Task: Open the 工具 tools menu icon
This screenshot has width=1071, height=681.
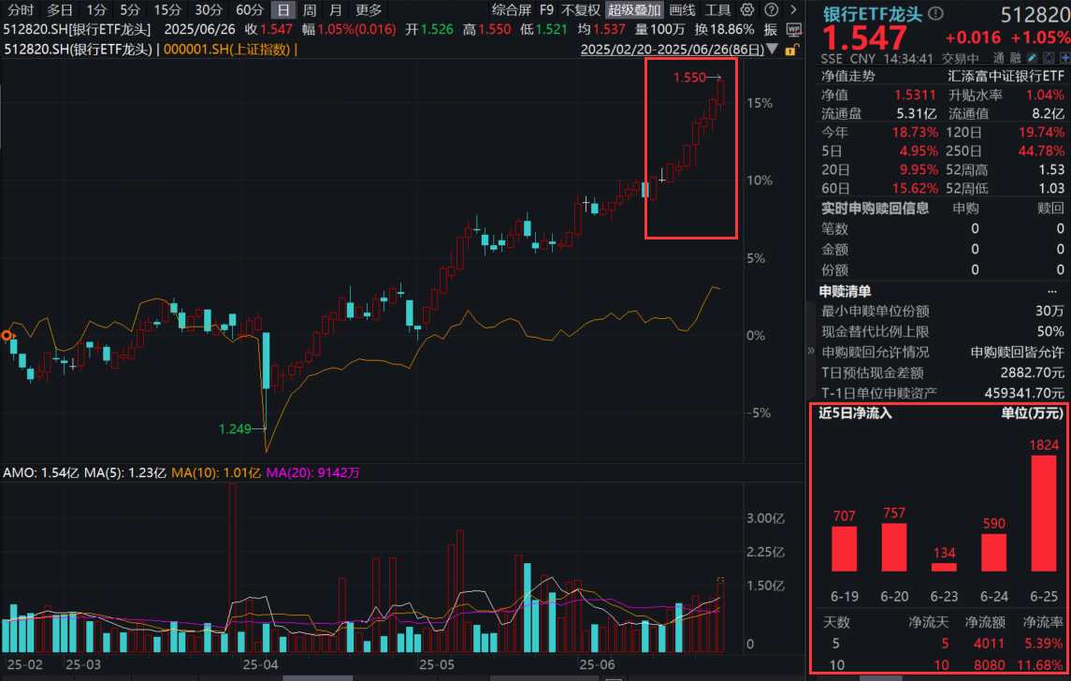Action: pos(719,10)
